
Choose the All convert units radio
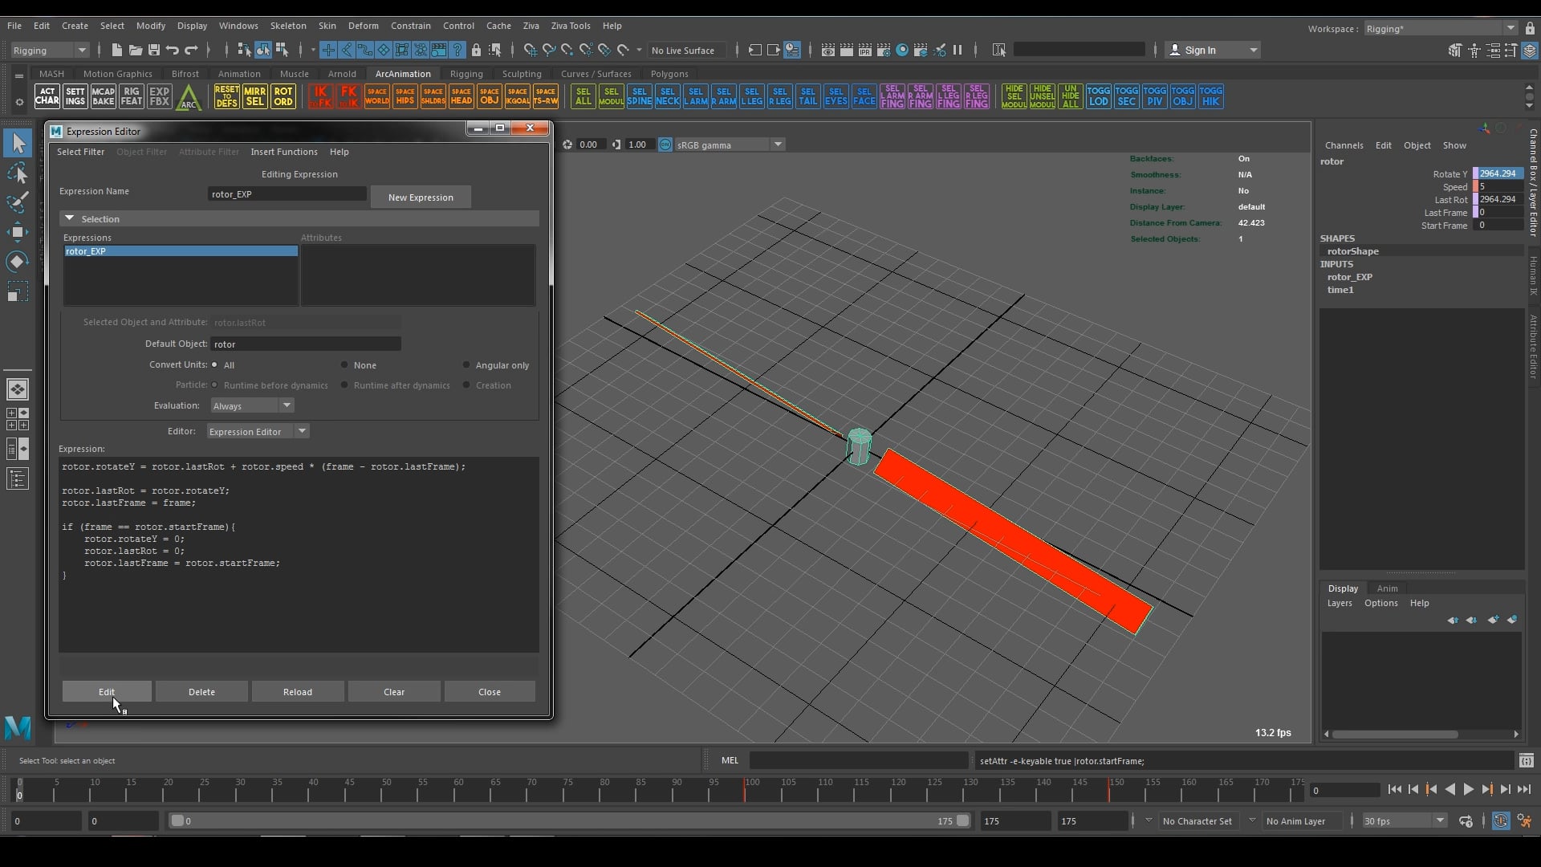pos(215,365)
